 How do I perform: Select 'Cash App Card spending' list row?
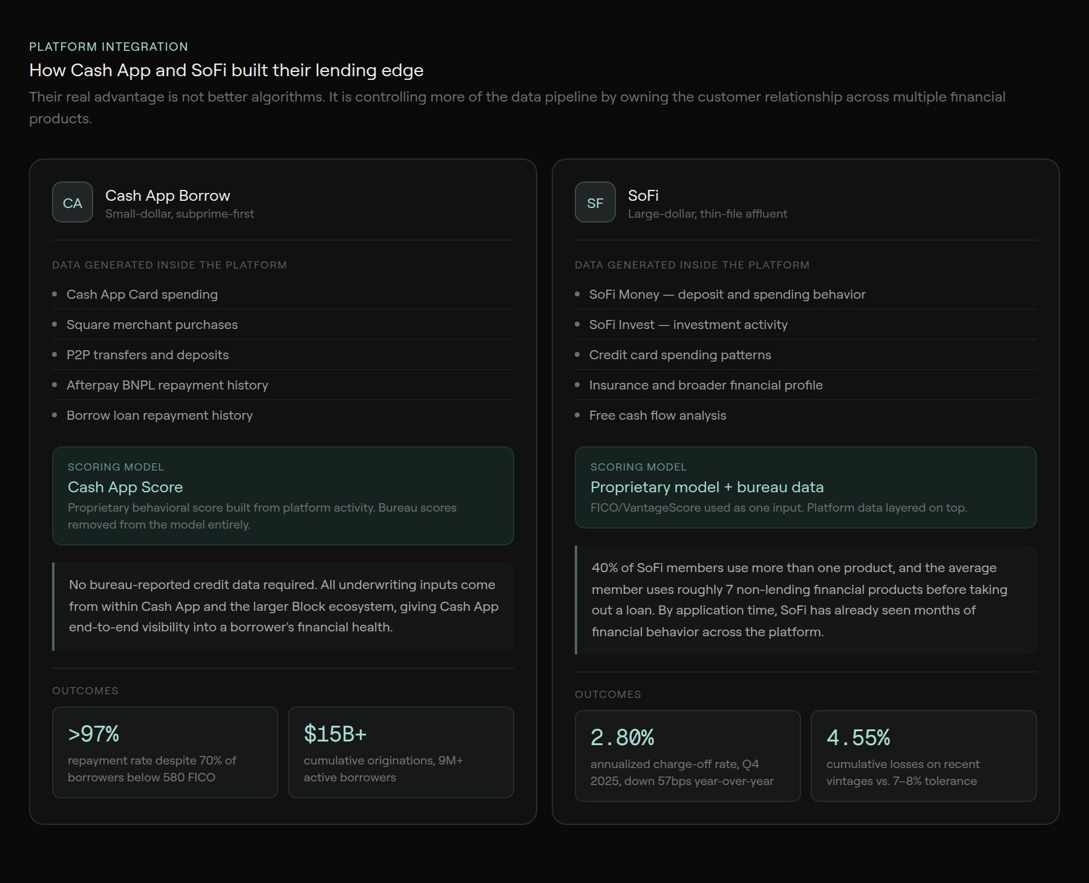coord(283,295)
